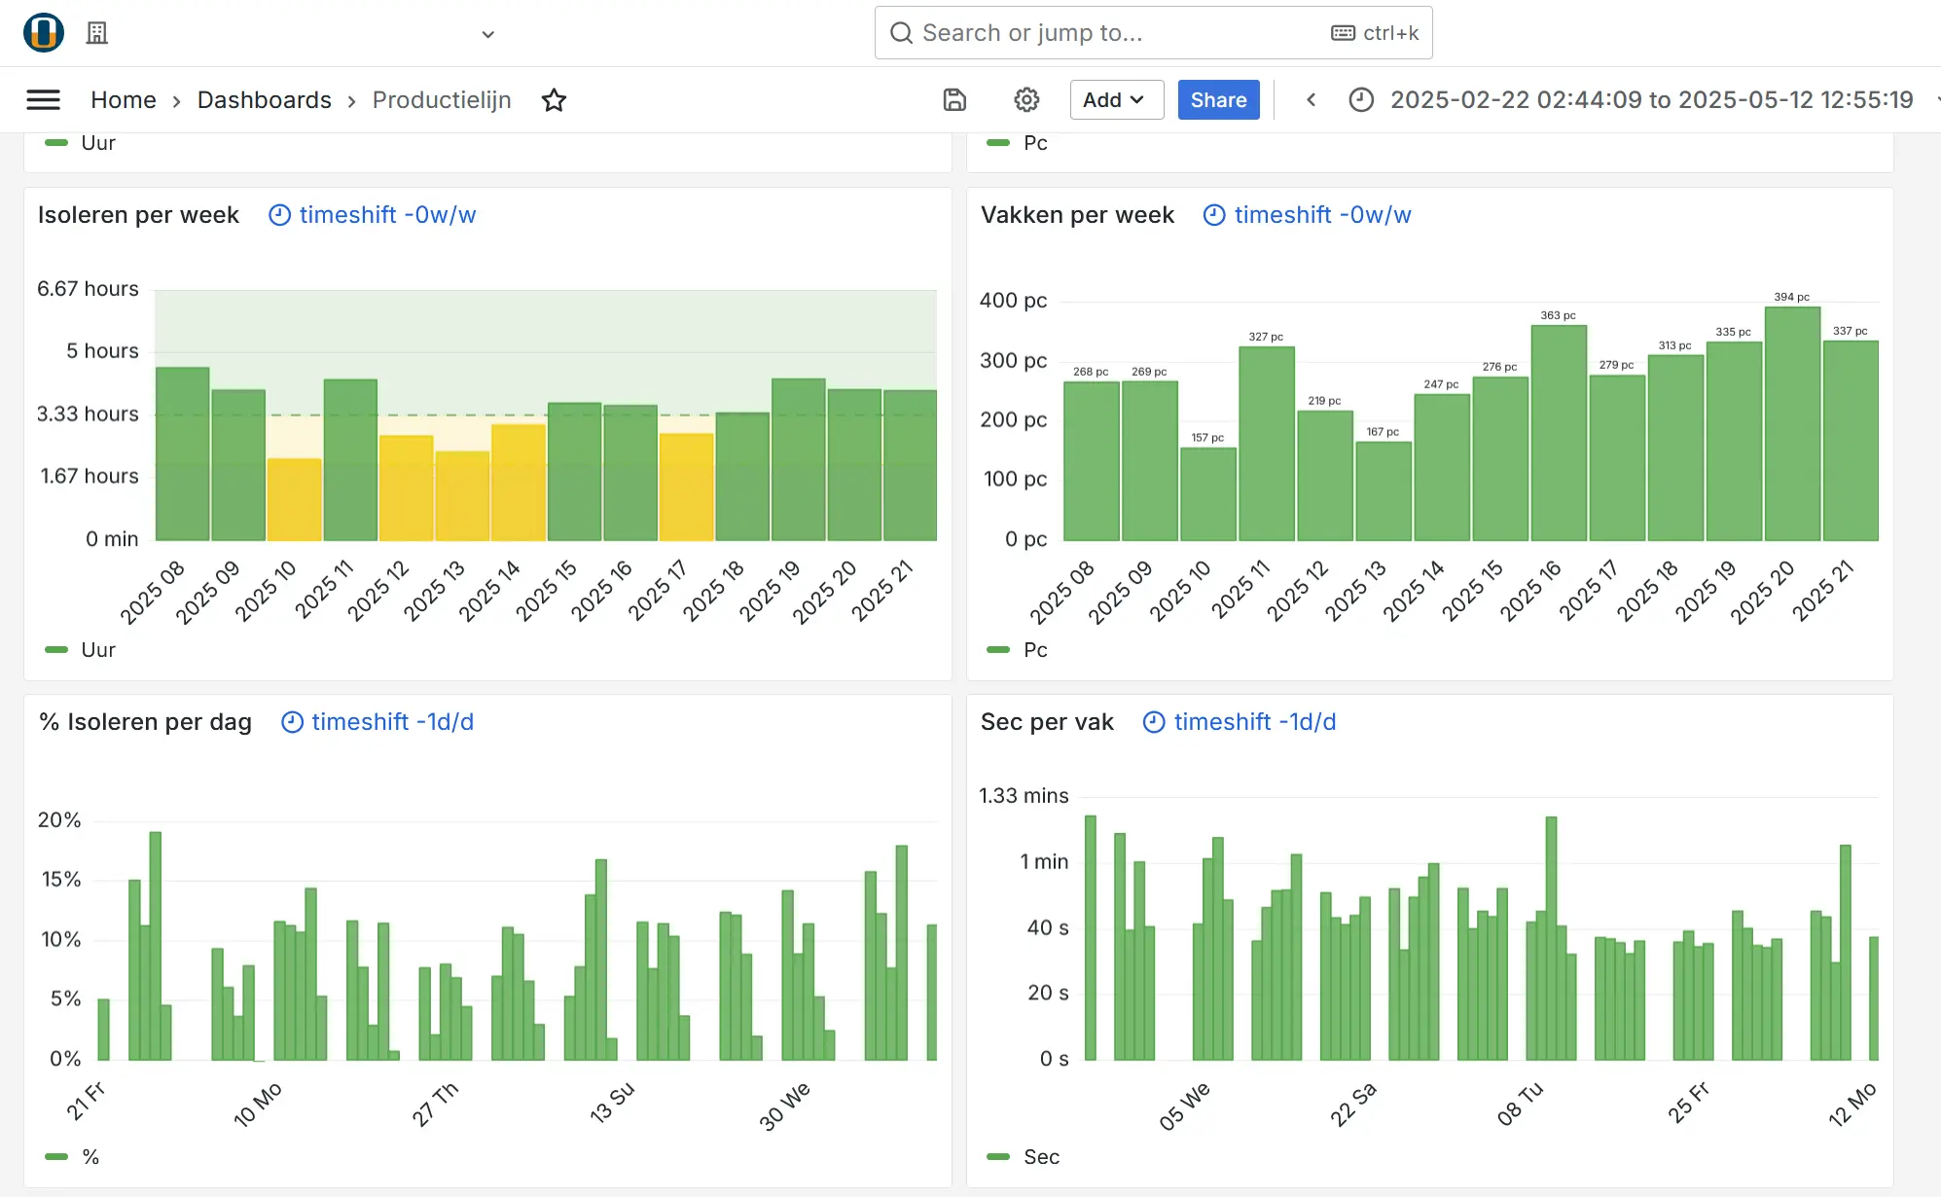This screenshot has width=1941, height=1197.
Task: Click the Grafana logo icon
Action: pos(44,32)
